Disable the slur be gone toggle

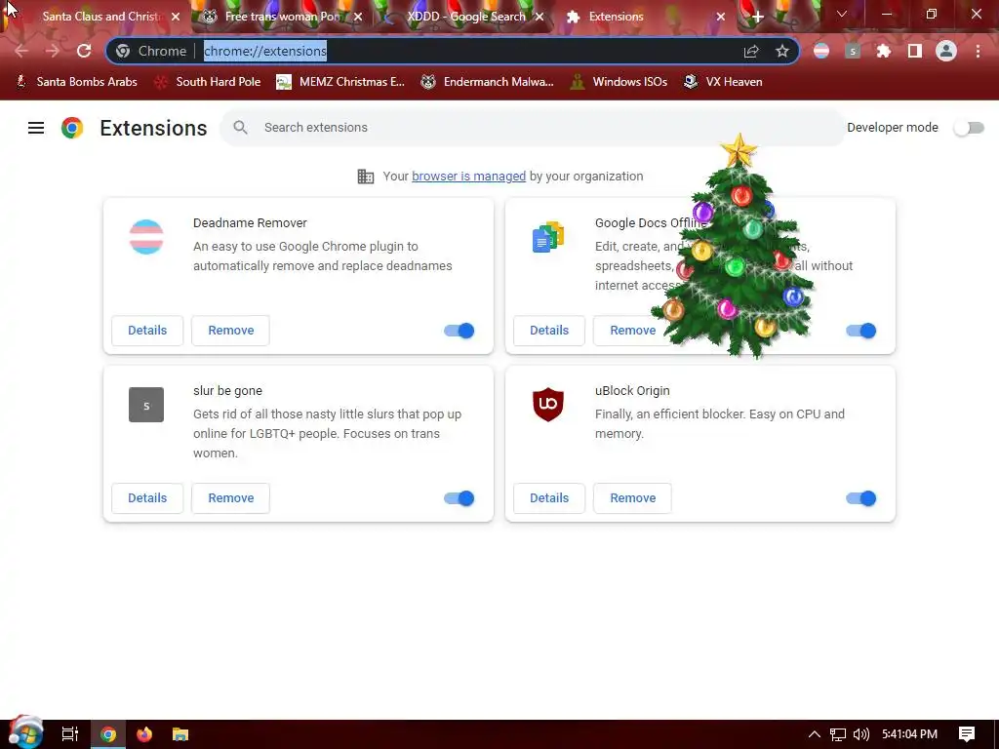point(460,498)
